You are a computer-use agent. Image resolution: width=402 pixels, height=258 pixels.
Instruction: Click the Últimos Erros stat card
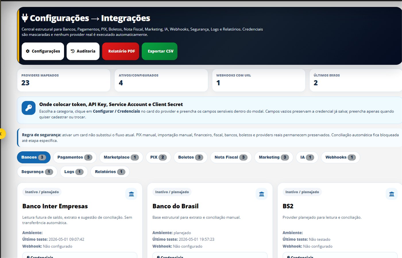tap(356, 80)
